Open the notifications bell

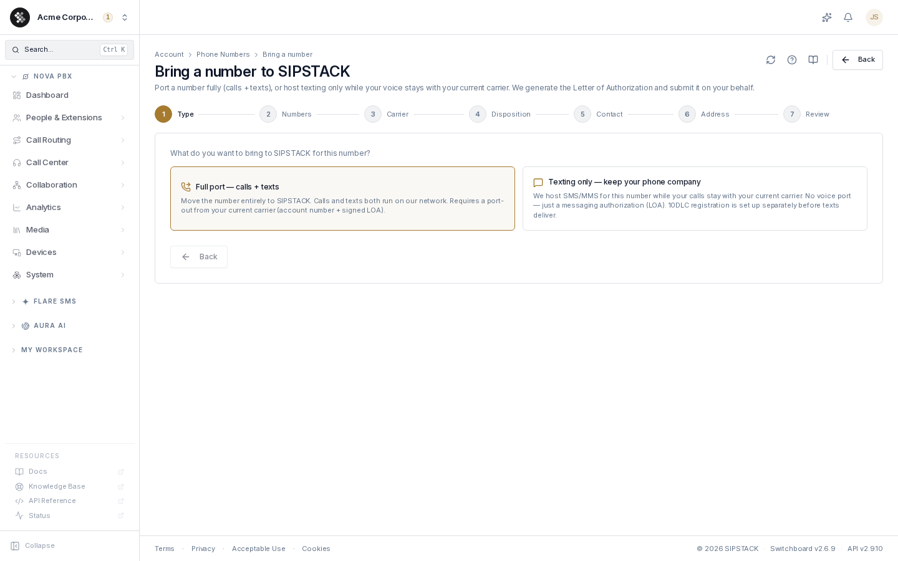coord(848,17)
